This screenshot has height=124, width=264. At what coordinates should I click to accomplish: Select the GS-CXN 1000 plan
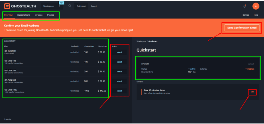click(119, 91)
